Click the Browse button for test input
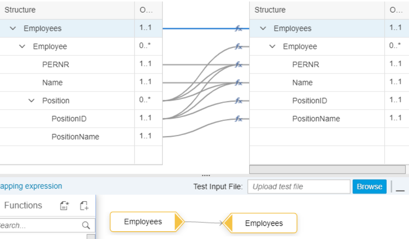 coord(369,186)
